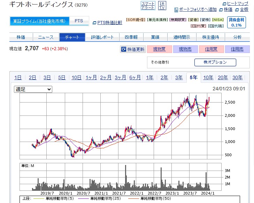Open the 業績 tab
The height and width of the screenshot is (203, 254).
155,37
